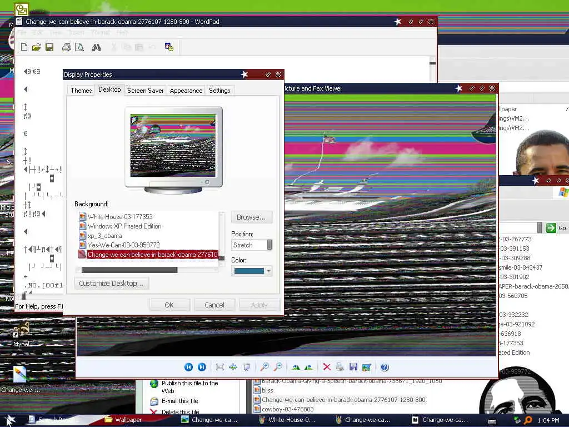Click Cancel in Display Properties
This screenshot has width=569, height=427.
[214, 305]
